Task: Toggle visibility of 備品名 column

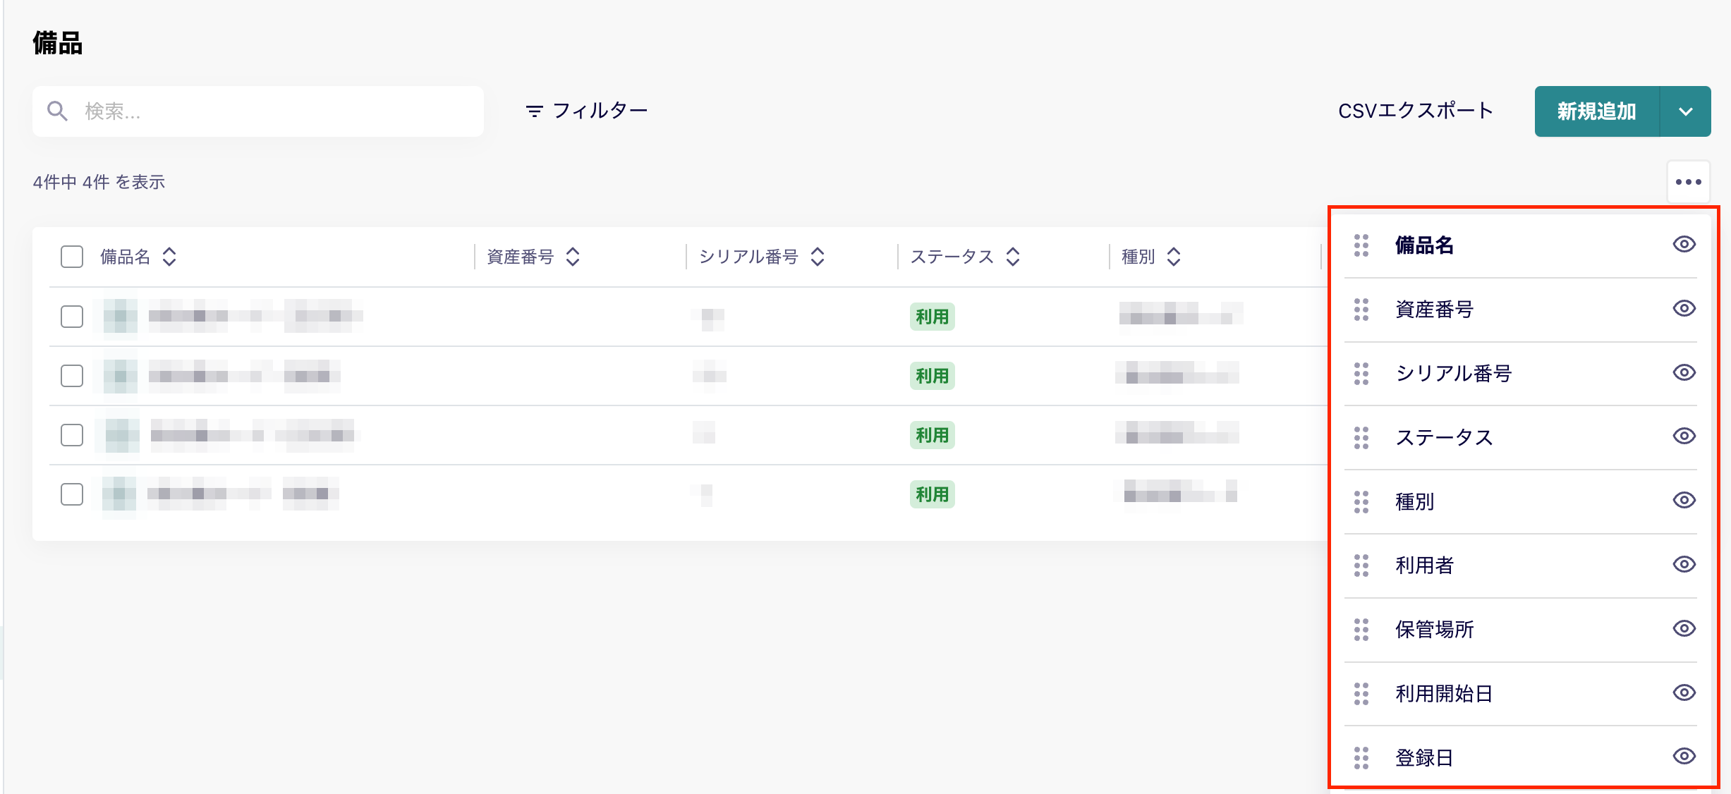Action: (1684, 245)
